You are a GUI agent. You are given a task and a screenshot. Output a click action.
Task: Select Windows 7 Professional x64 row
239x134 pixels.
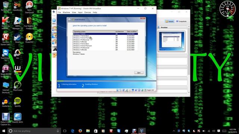pos(105,48)
